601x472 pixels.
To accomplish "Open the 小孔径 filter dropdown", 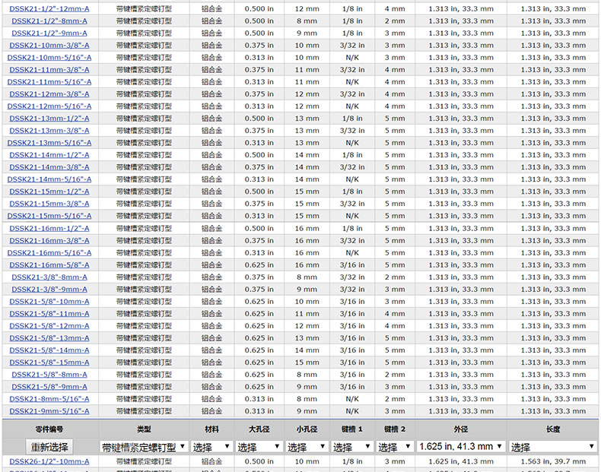I will (307, 447).
